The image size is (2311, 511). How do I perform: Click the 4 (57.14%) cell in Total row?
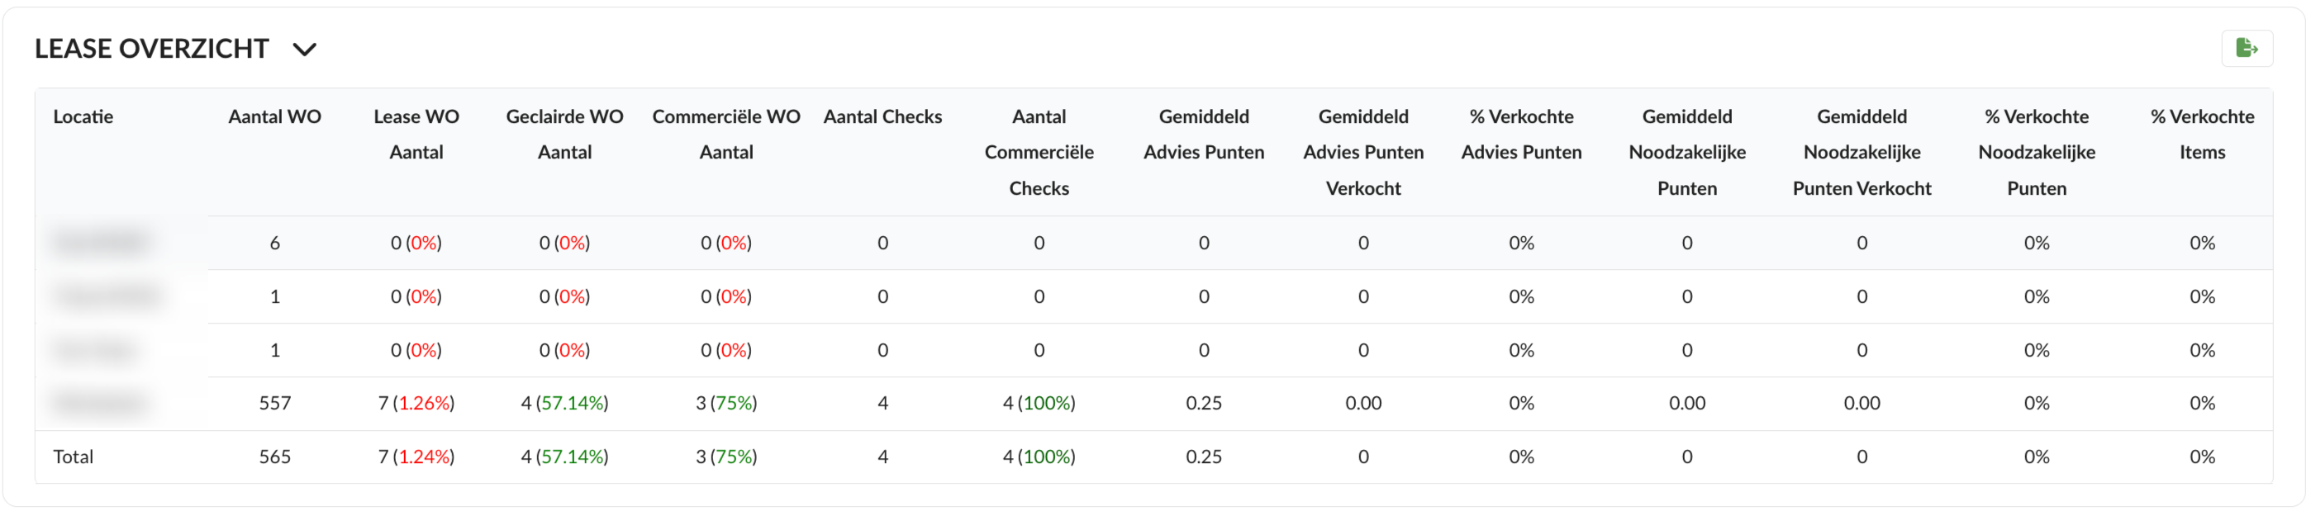564,457
